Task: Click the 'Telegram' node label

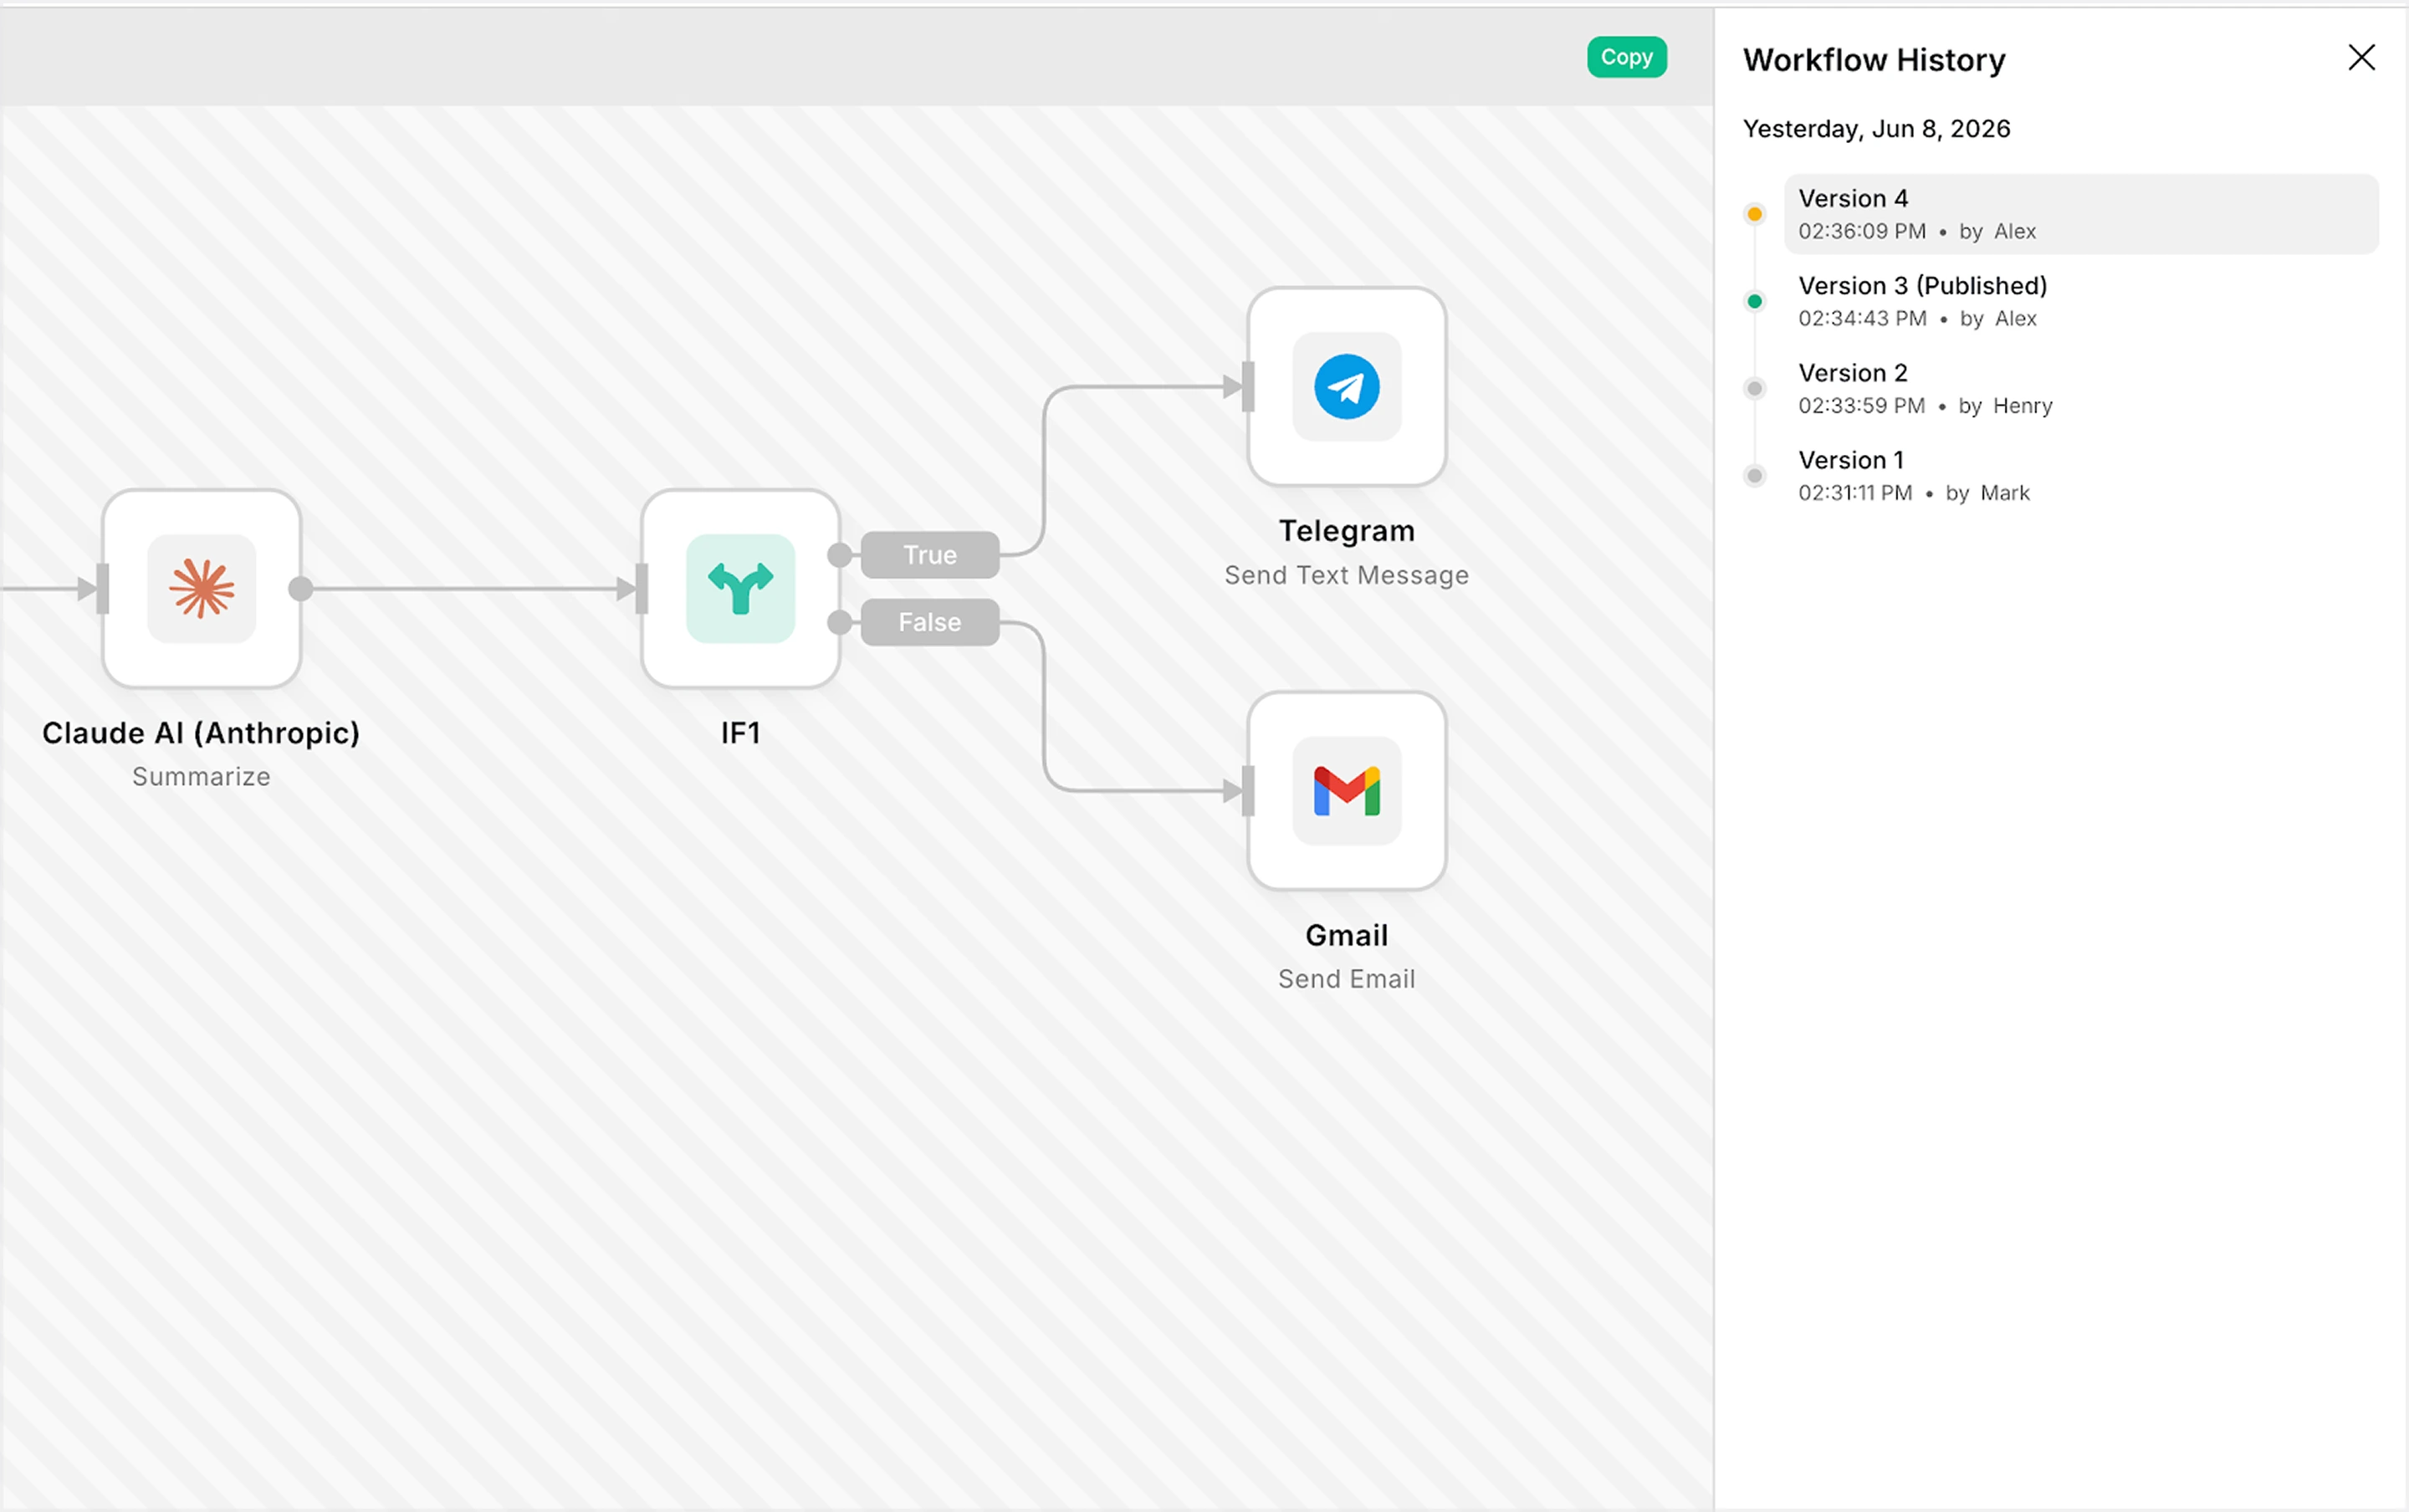Action: coord(1346,531)
